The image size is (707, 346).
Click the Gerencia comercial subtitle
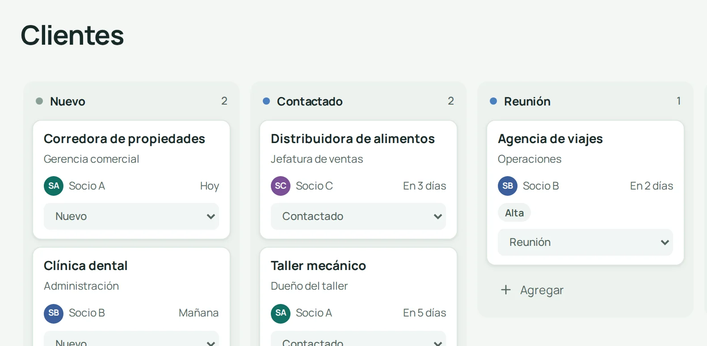[91, 159]
